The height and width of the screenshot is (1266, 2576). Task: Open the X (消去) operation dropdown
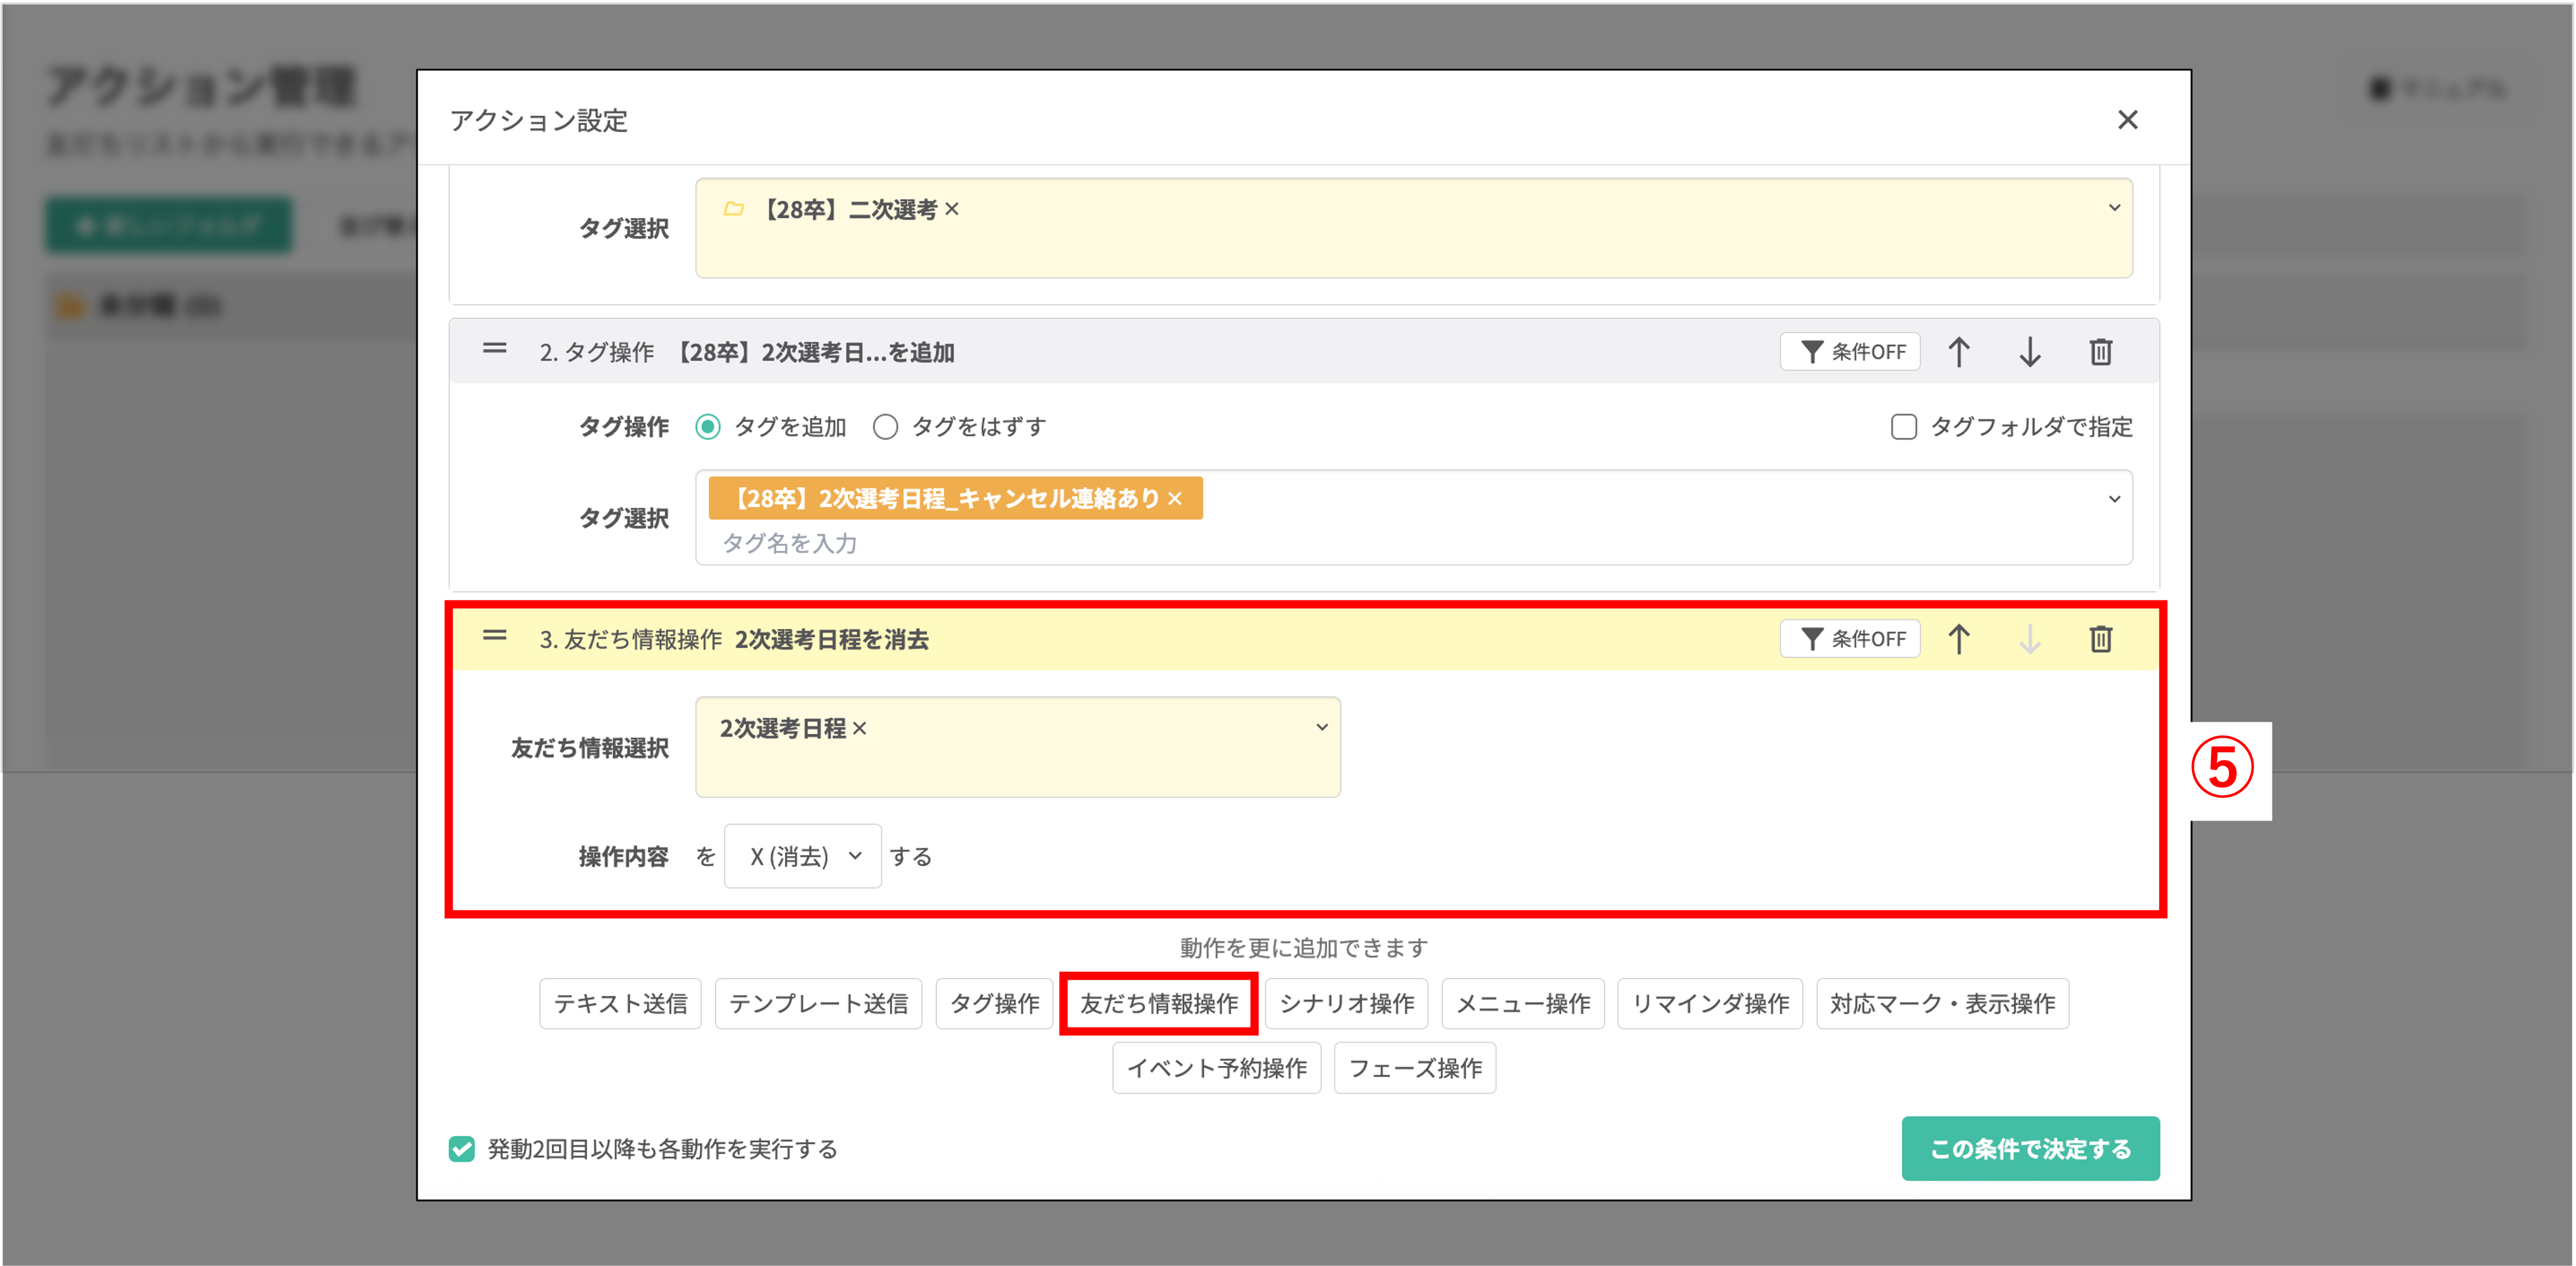tap(803, 856)
